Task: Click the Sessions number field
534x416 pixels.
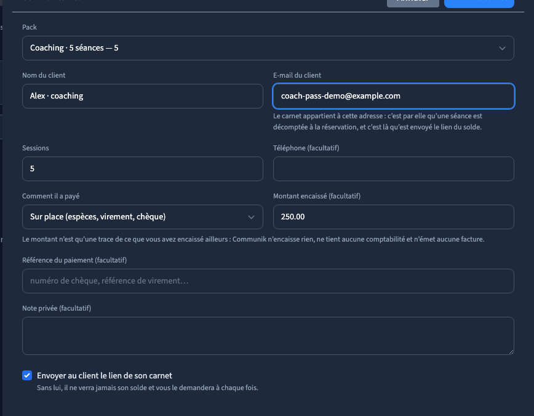Action: click(x=143, y=169)
